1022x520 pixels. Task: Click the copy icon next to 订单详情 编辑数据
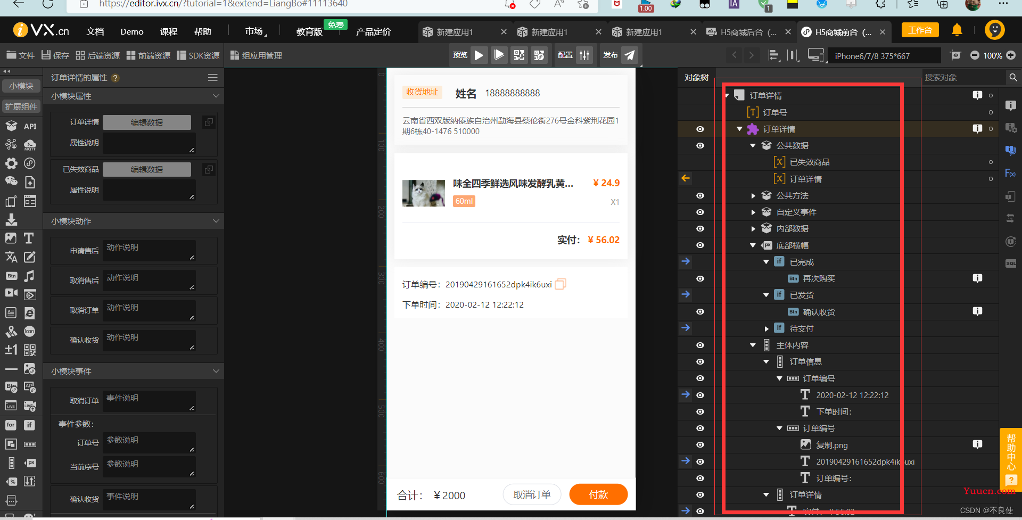coord(209,122)
